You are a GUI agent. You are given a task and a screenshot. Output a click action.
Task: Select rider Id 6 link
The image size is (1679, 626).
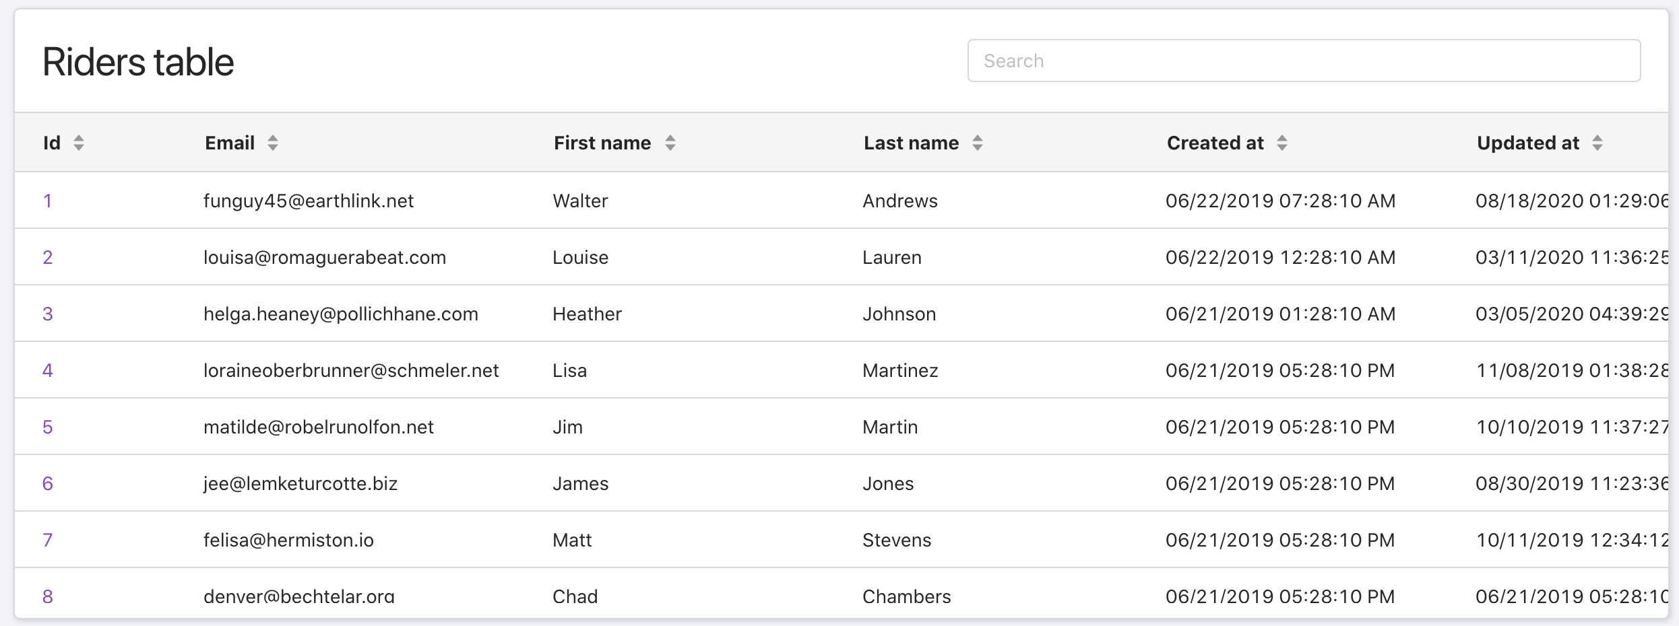[48, 483]
